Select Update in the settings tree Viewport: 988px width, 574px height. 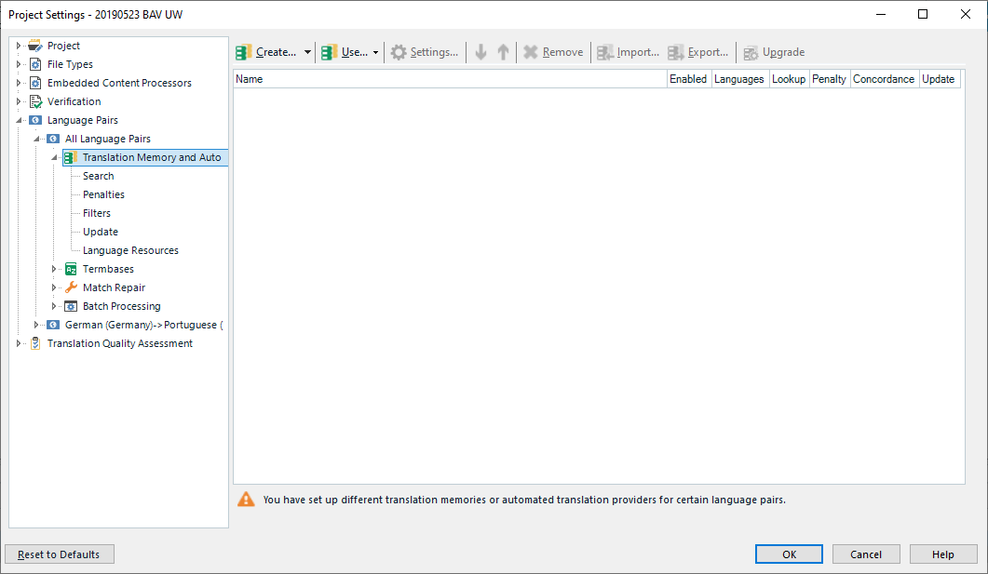pyautogui.click(x=101, y=232)
